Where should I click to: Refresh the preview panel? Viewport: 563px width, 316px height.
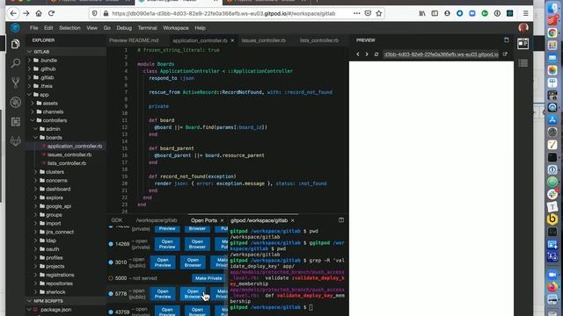[x=377, y=54]
